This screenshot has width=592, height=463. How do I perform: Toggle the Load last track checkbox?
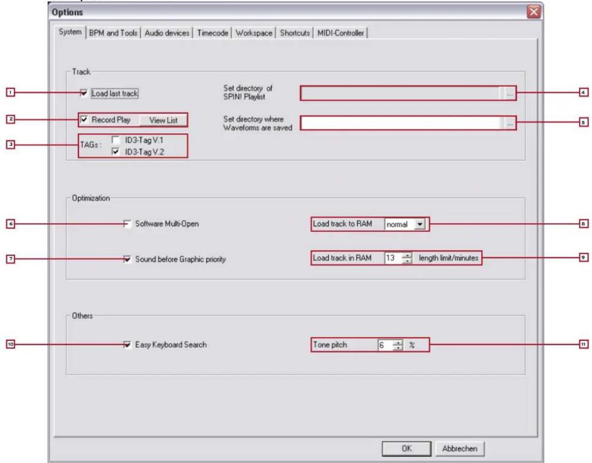tap(84, 93)
